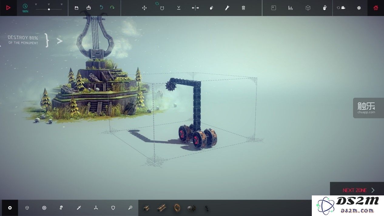Open the Blocks cube category tab
Screen dimensions: 384x216
tap(27, 208)
